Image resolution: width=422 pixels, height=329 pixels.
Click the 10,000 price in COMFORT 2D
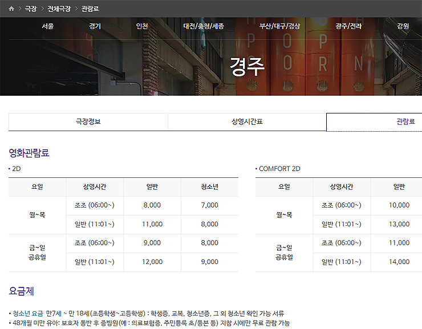point(399,205)
